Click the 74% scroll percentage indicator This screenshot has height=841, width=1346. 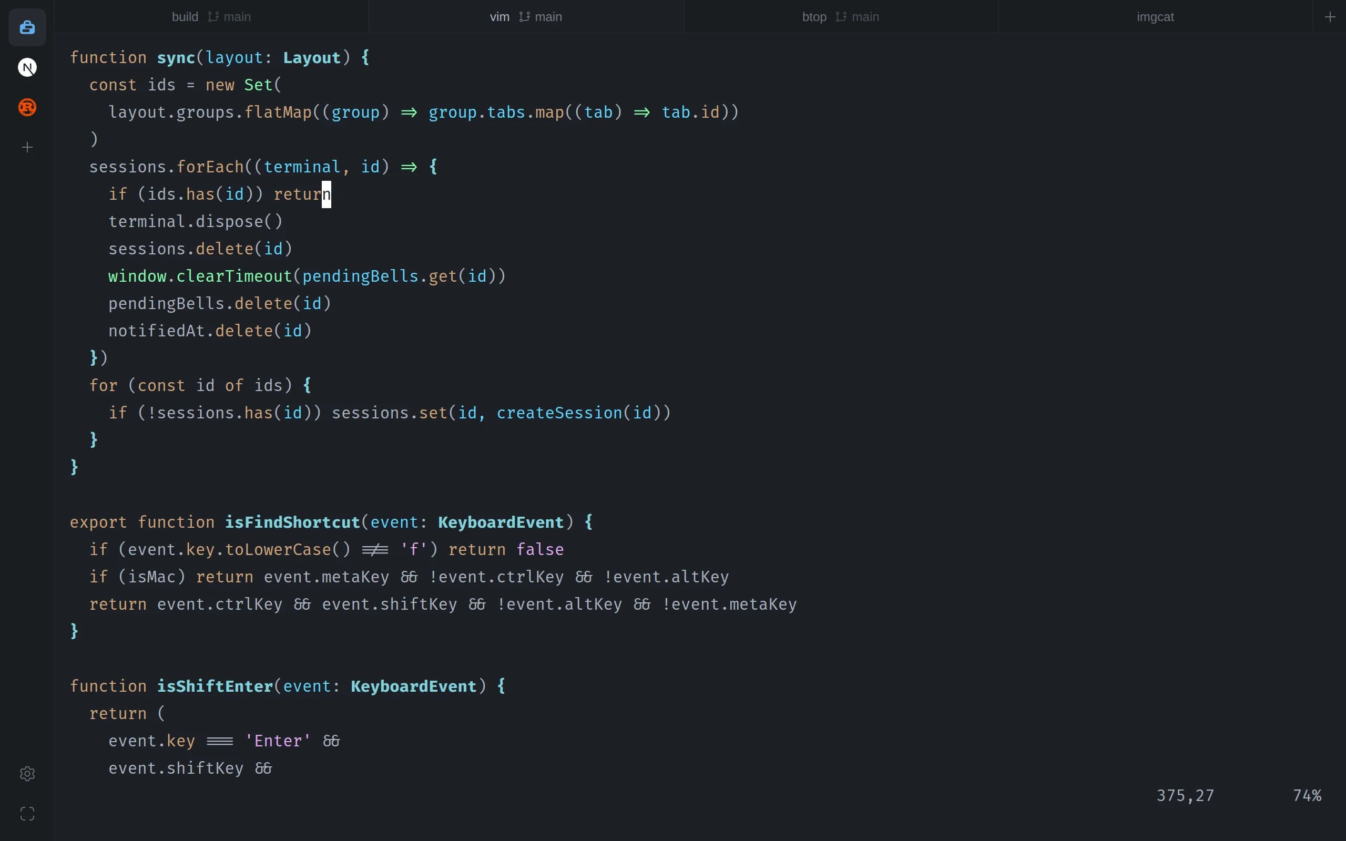pos(1307,795)
